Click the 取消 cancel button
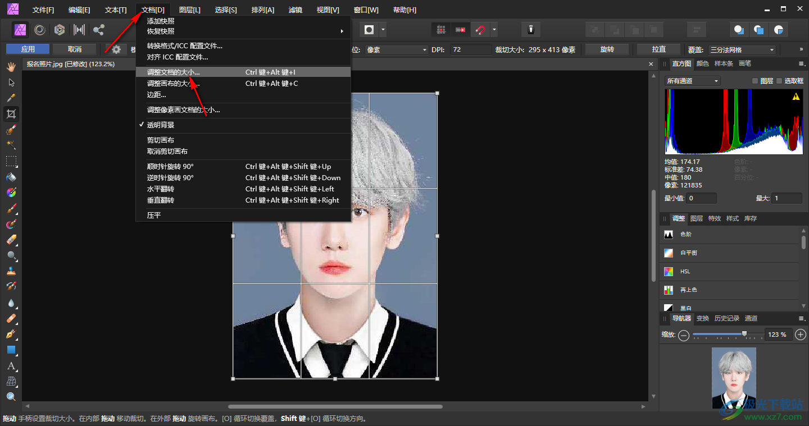This screenshot has height=426, width=809. click(75, 49)
